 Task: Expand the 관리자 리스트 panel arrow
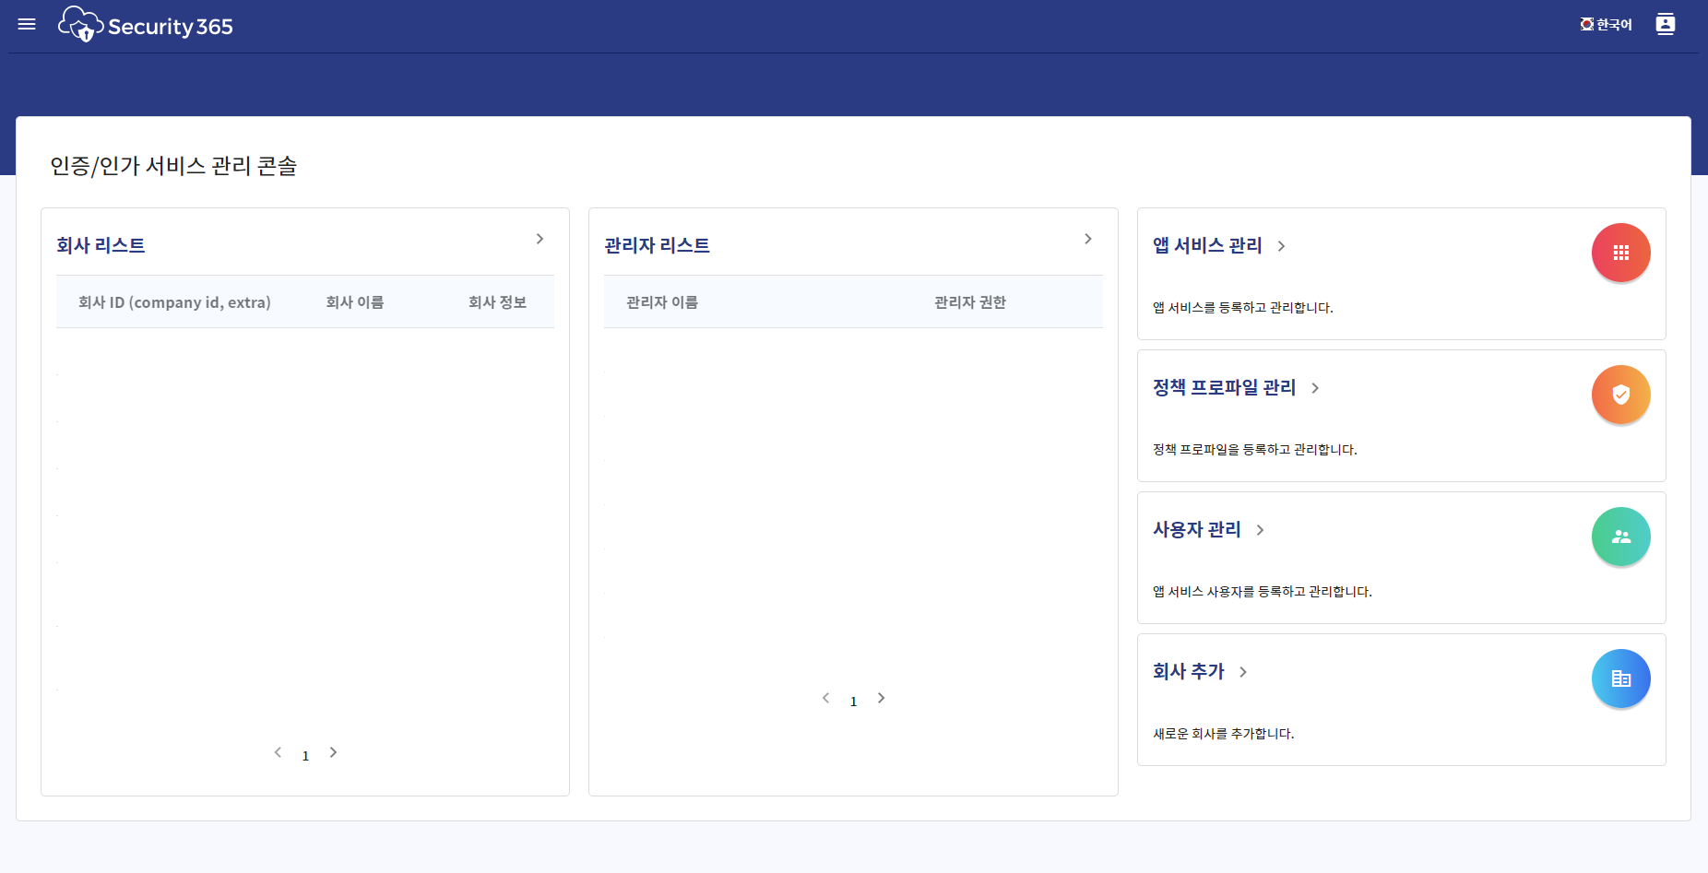point(1087,239)
